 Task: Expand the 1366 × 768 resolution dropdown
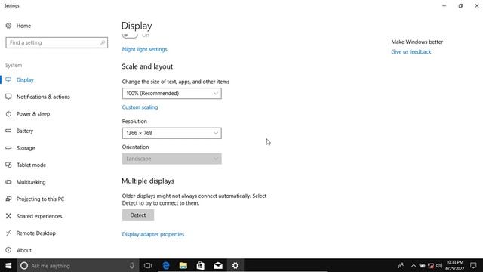(171, 133)
